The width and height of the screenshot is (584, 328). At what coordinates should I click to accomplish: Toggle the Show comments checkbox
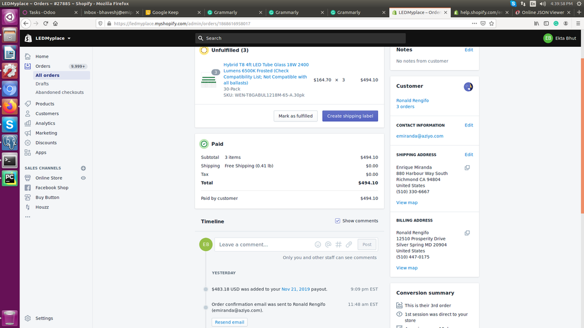pyautogui.click(x=338, y=221)
